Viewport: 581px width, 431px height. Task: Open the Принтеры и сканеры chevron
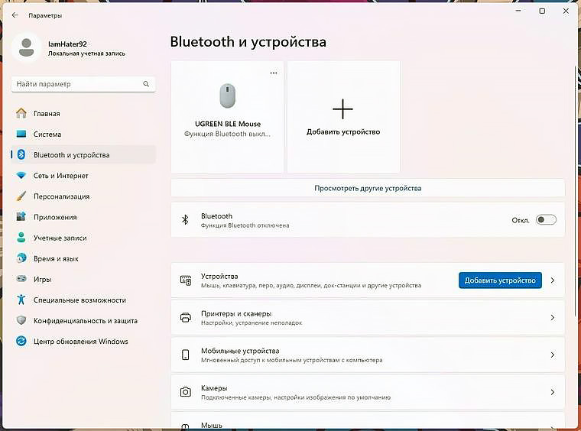click(553, 318)
